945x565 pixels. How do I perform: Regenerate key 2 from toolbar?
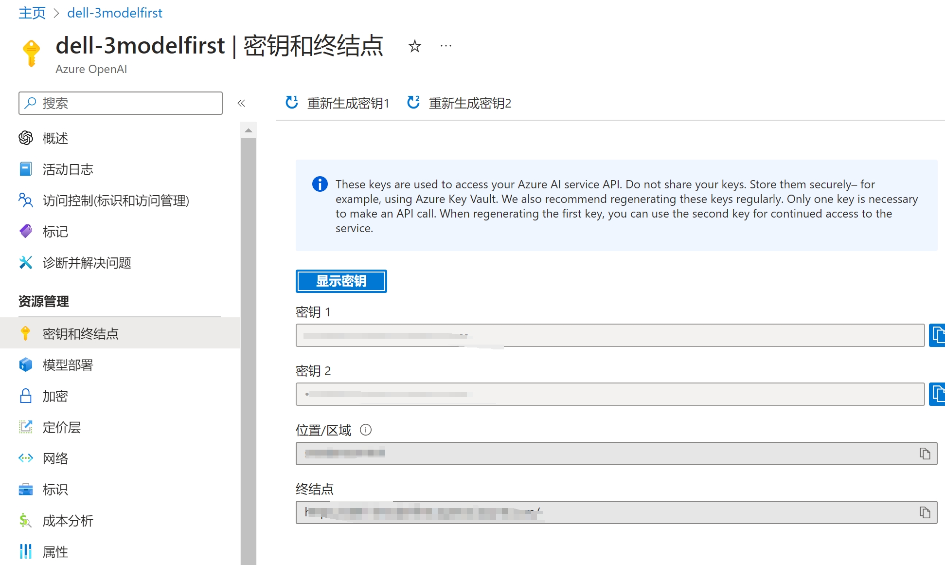(x=459, y=103)
